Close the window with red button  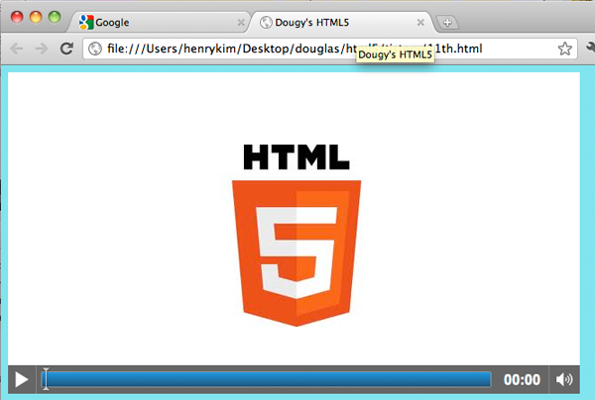17,17
